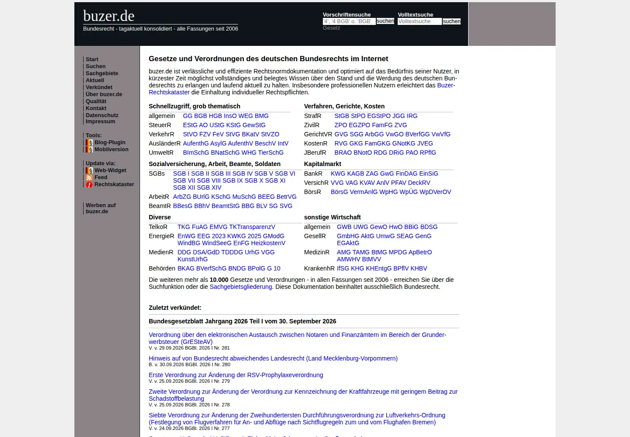Click the Blog-Plugin flag icon

pyautogui.click(x=89, y=142)
